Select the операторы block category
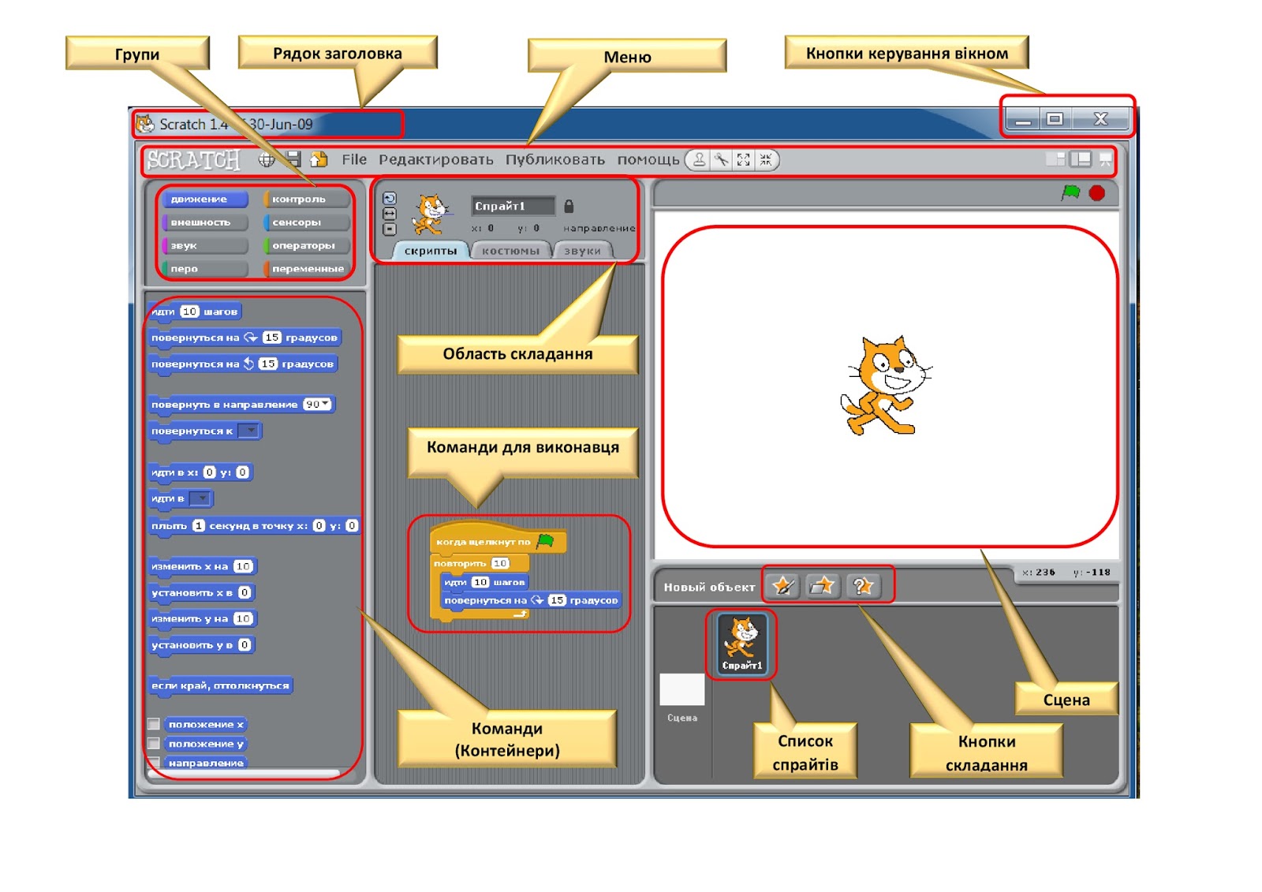1262x892 pixels. (x=307, y=245)
